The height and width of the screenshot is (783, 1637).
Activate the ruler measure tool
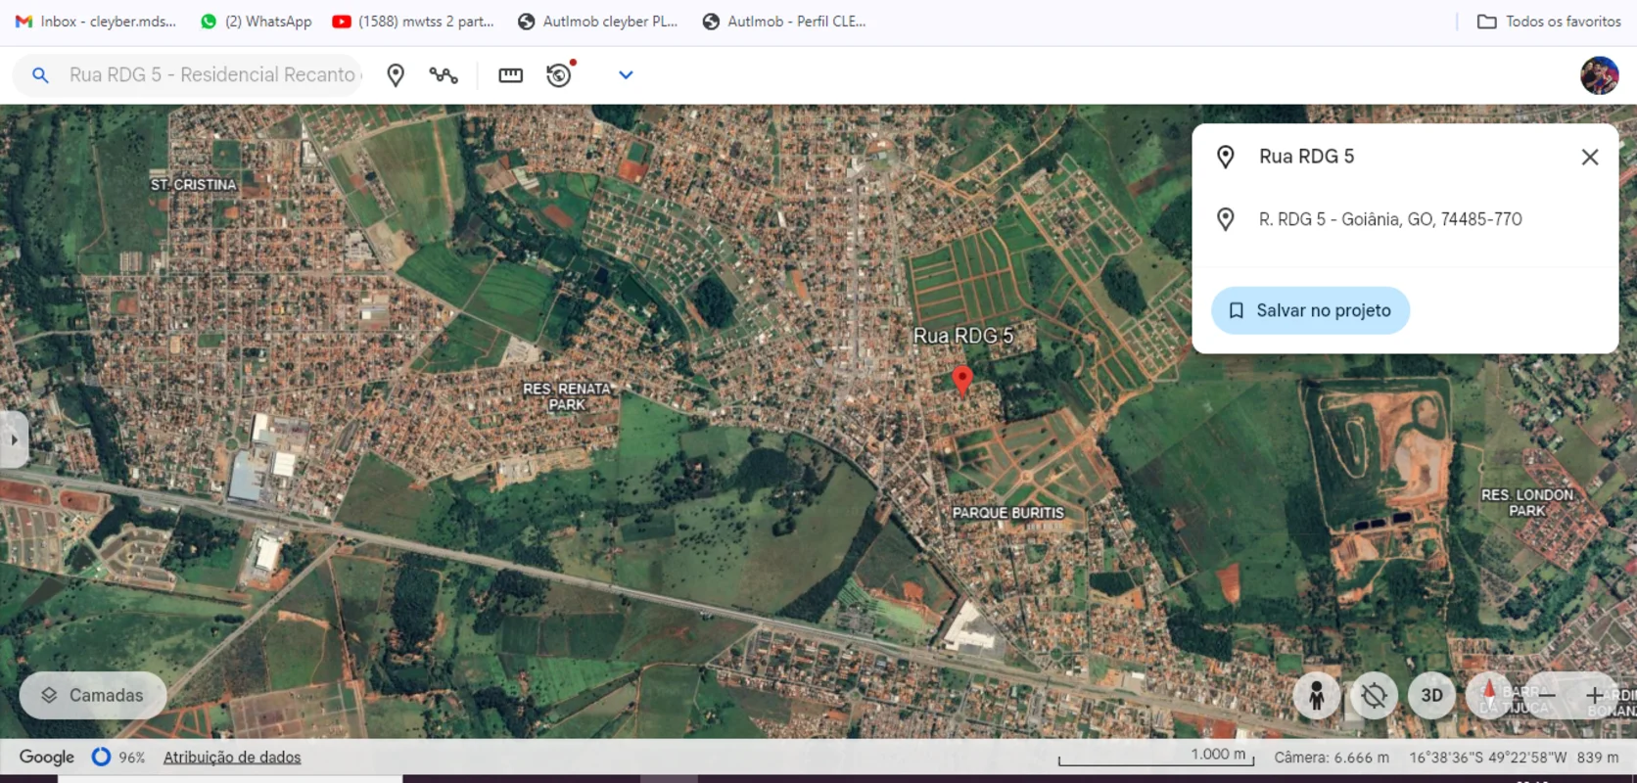[510, 75]
